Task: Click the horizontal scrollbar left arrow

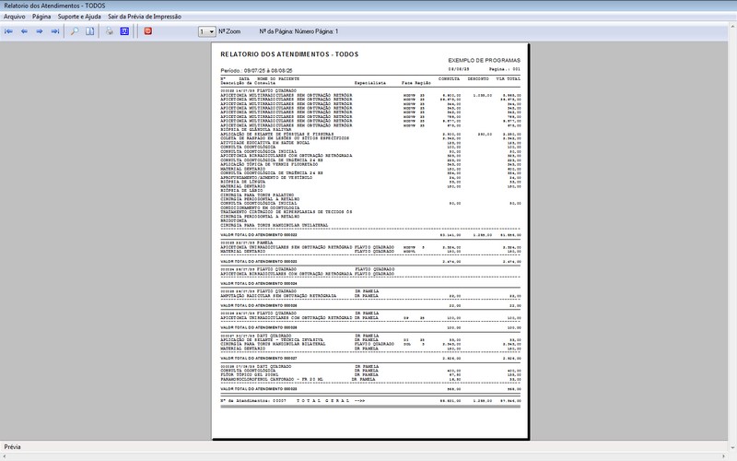Action: pos(4,456)
